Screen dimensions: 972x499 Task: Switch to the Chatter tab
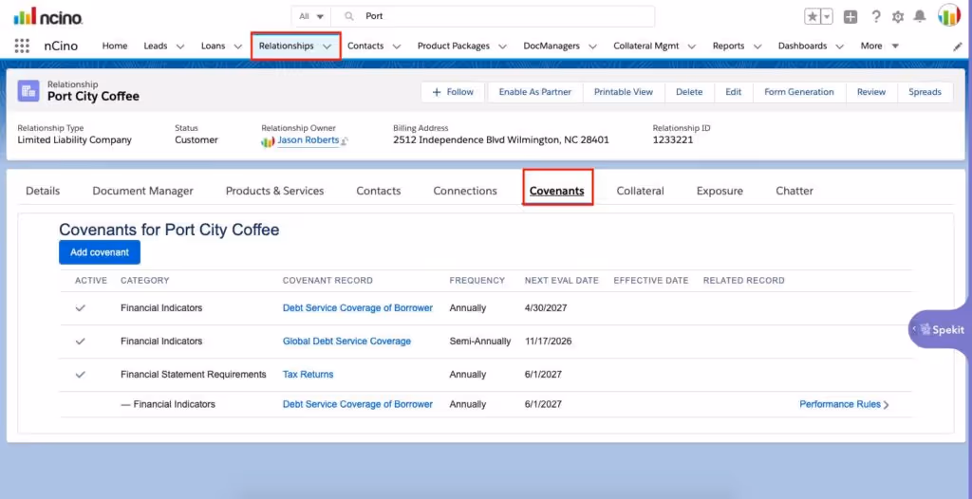tap(794, 191)
